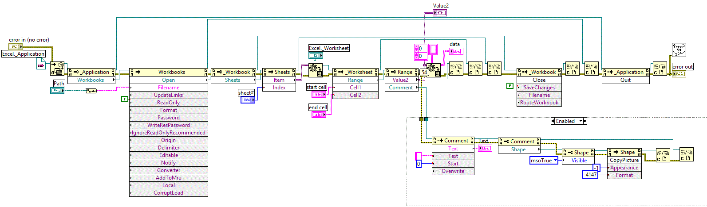707x207 pixels.
Task: Select the CopyPicture method of Shape node
Action: click(x=624, y=160)
